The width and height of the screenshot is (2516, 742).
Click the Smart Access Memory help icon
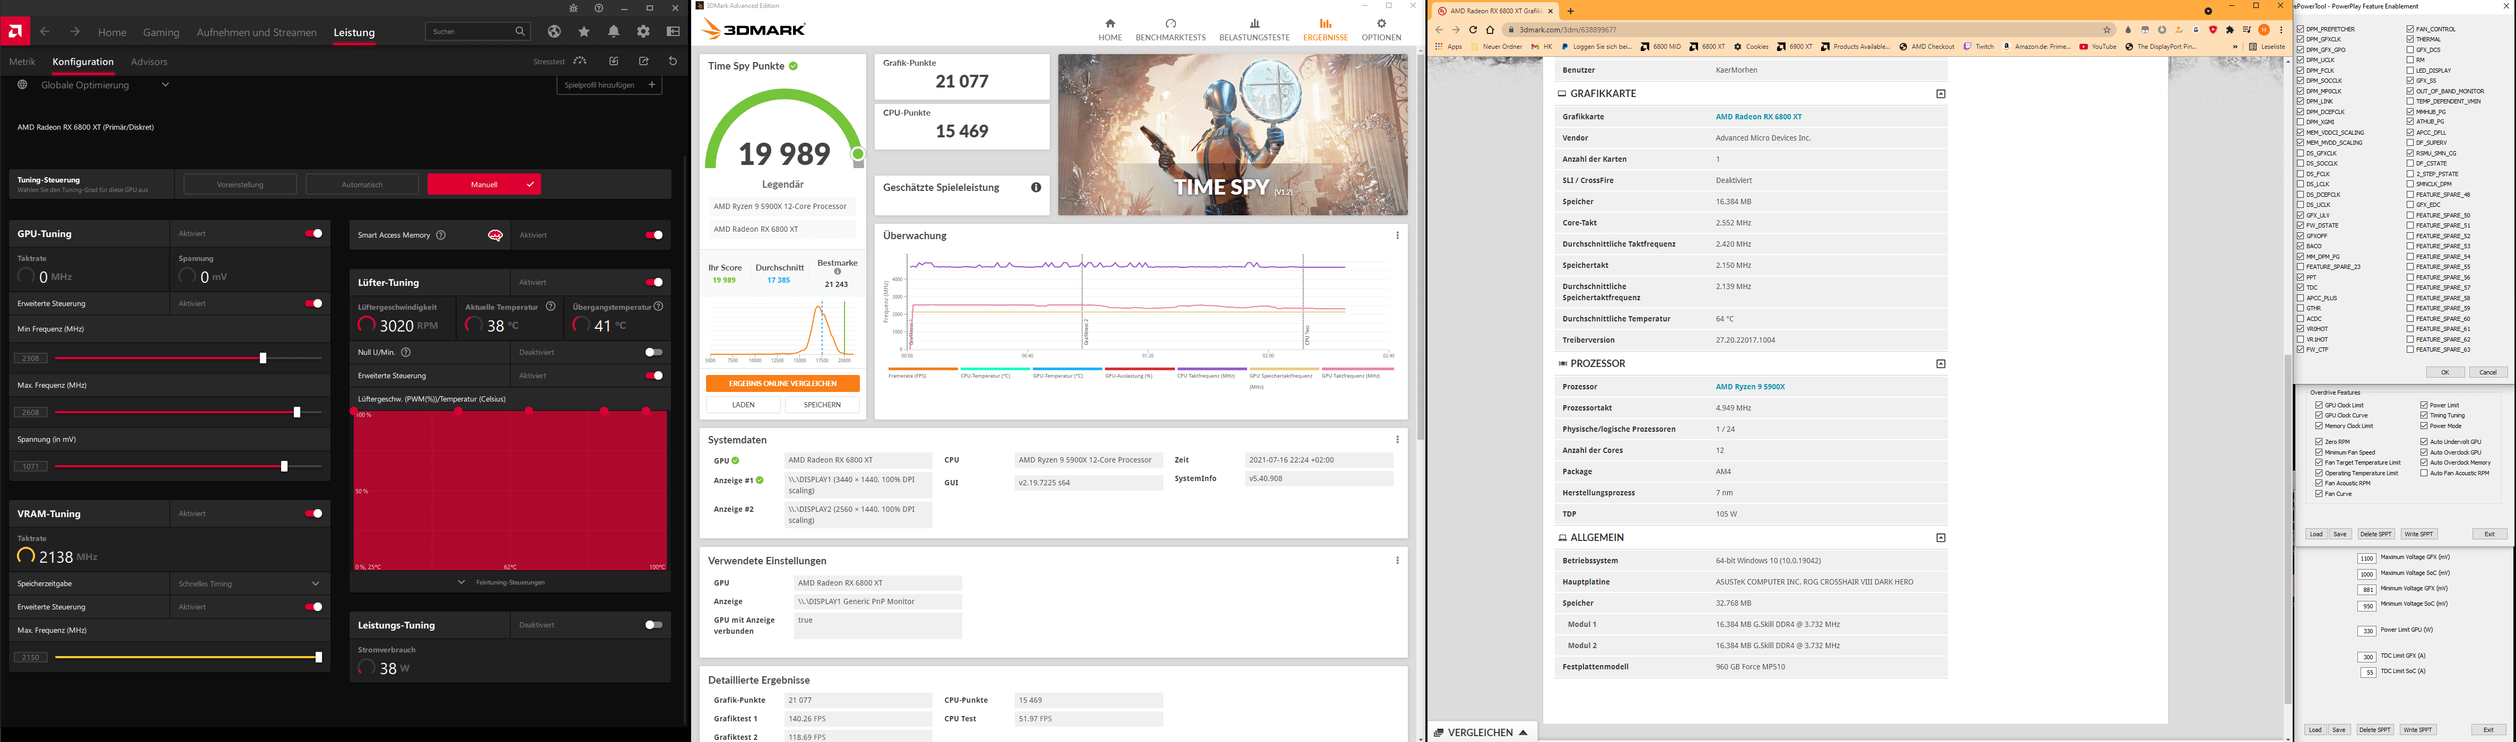pyautogui.click(x=440, y=234)
